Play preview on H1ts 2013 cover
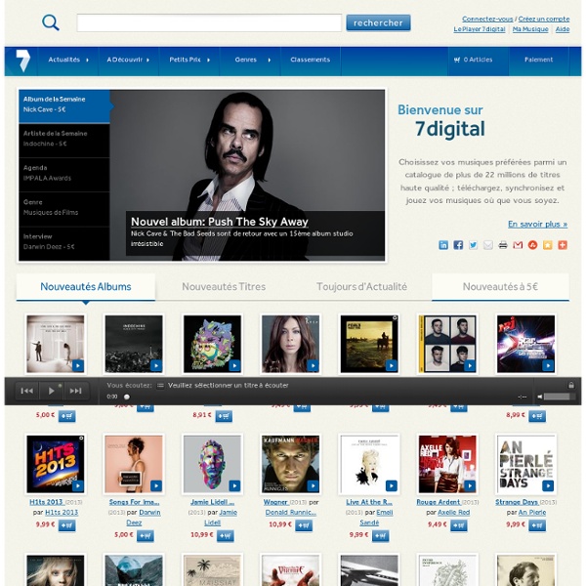 (78, 485)
